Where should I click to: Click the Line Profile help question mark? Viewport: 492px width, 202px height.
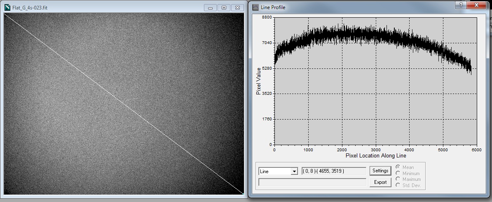[460, 5]
